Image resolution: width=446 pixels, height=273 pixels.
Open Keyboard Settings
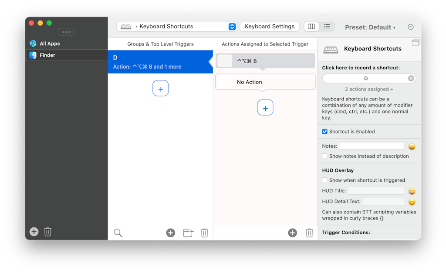[x=269, y=27]
